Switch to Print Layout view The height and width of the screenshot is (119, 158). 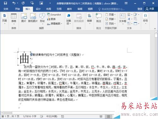(x=108, y=116)
